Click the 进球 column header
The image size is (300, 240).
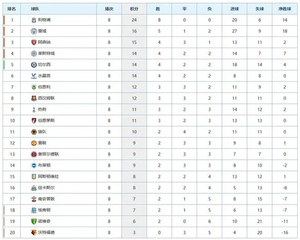coord(234,9)
